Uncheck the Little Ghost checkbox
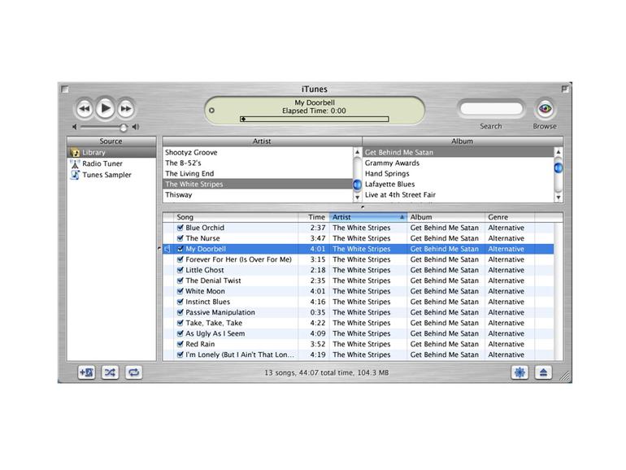The image size is (626, 470). point(180,270)
